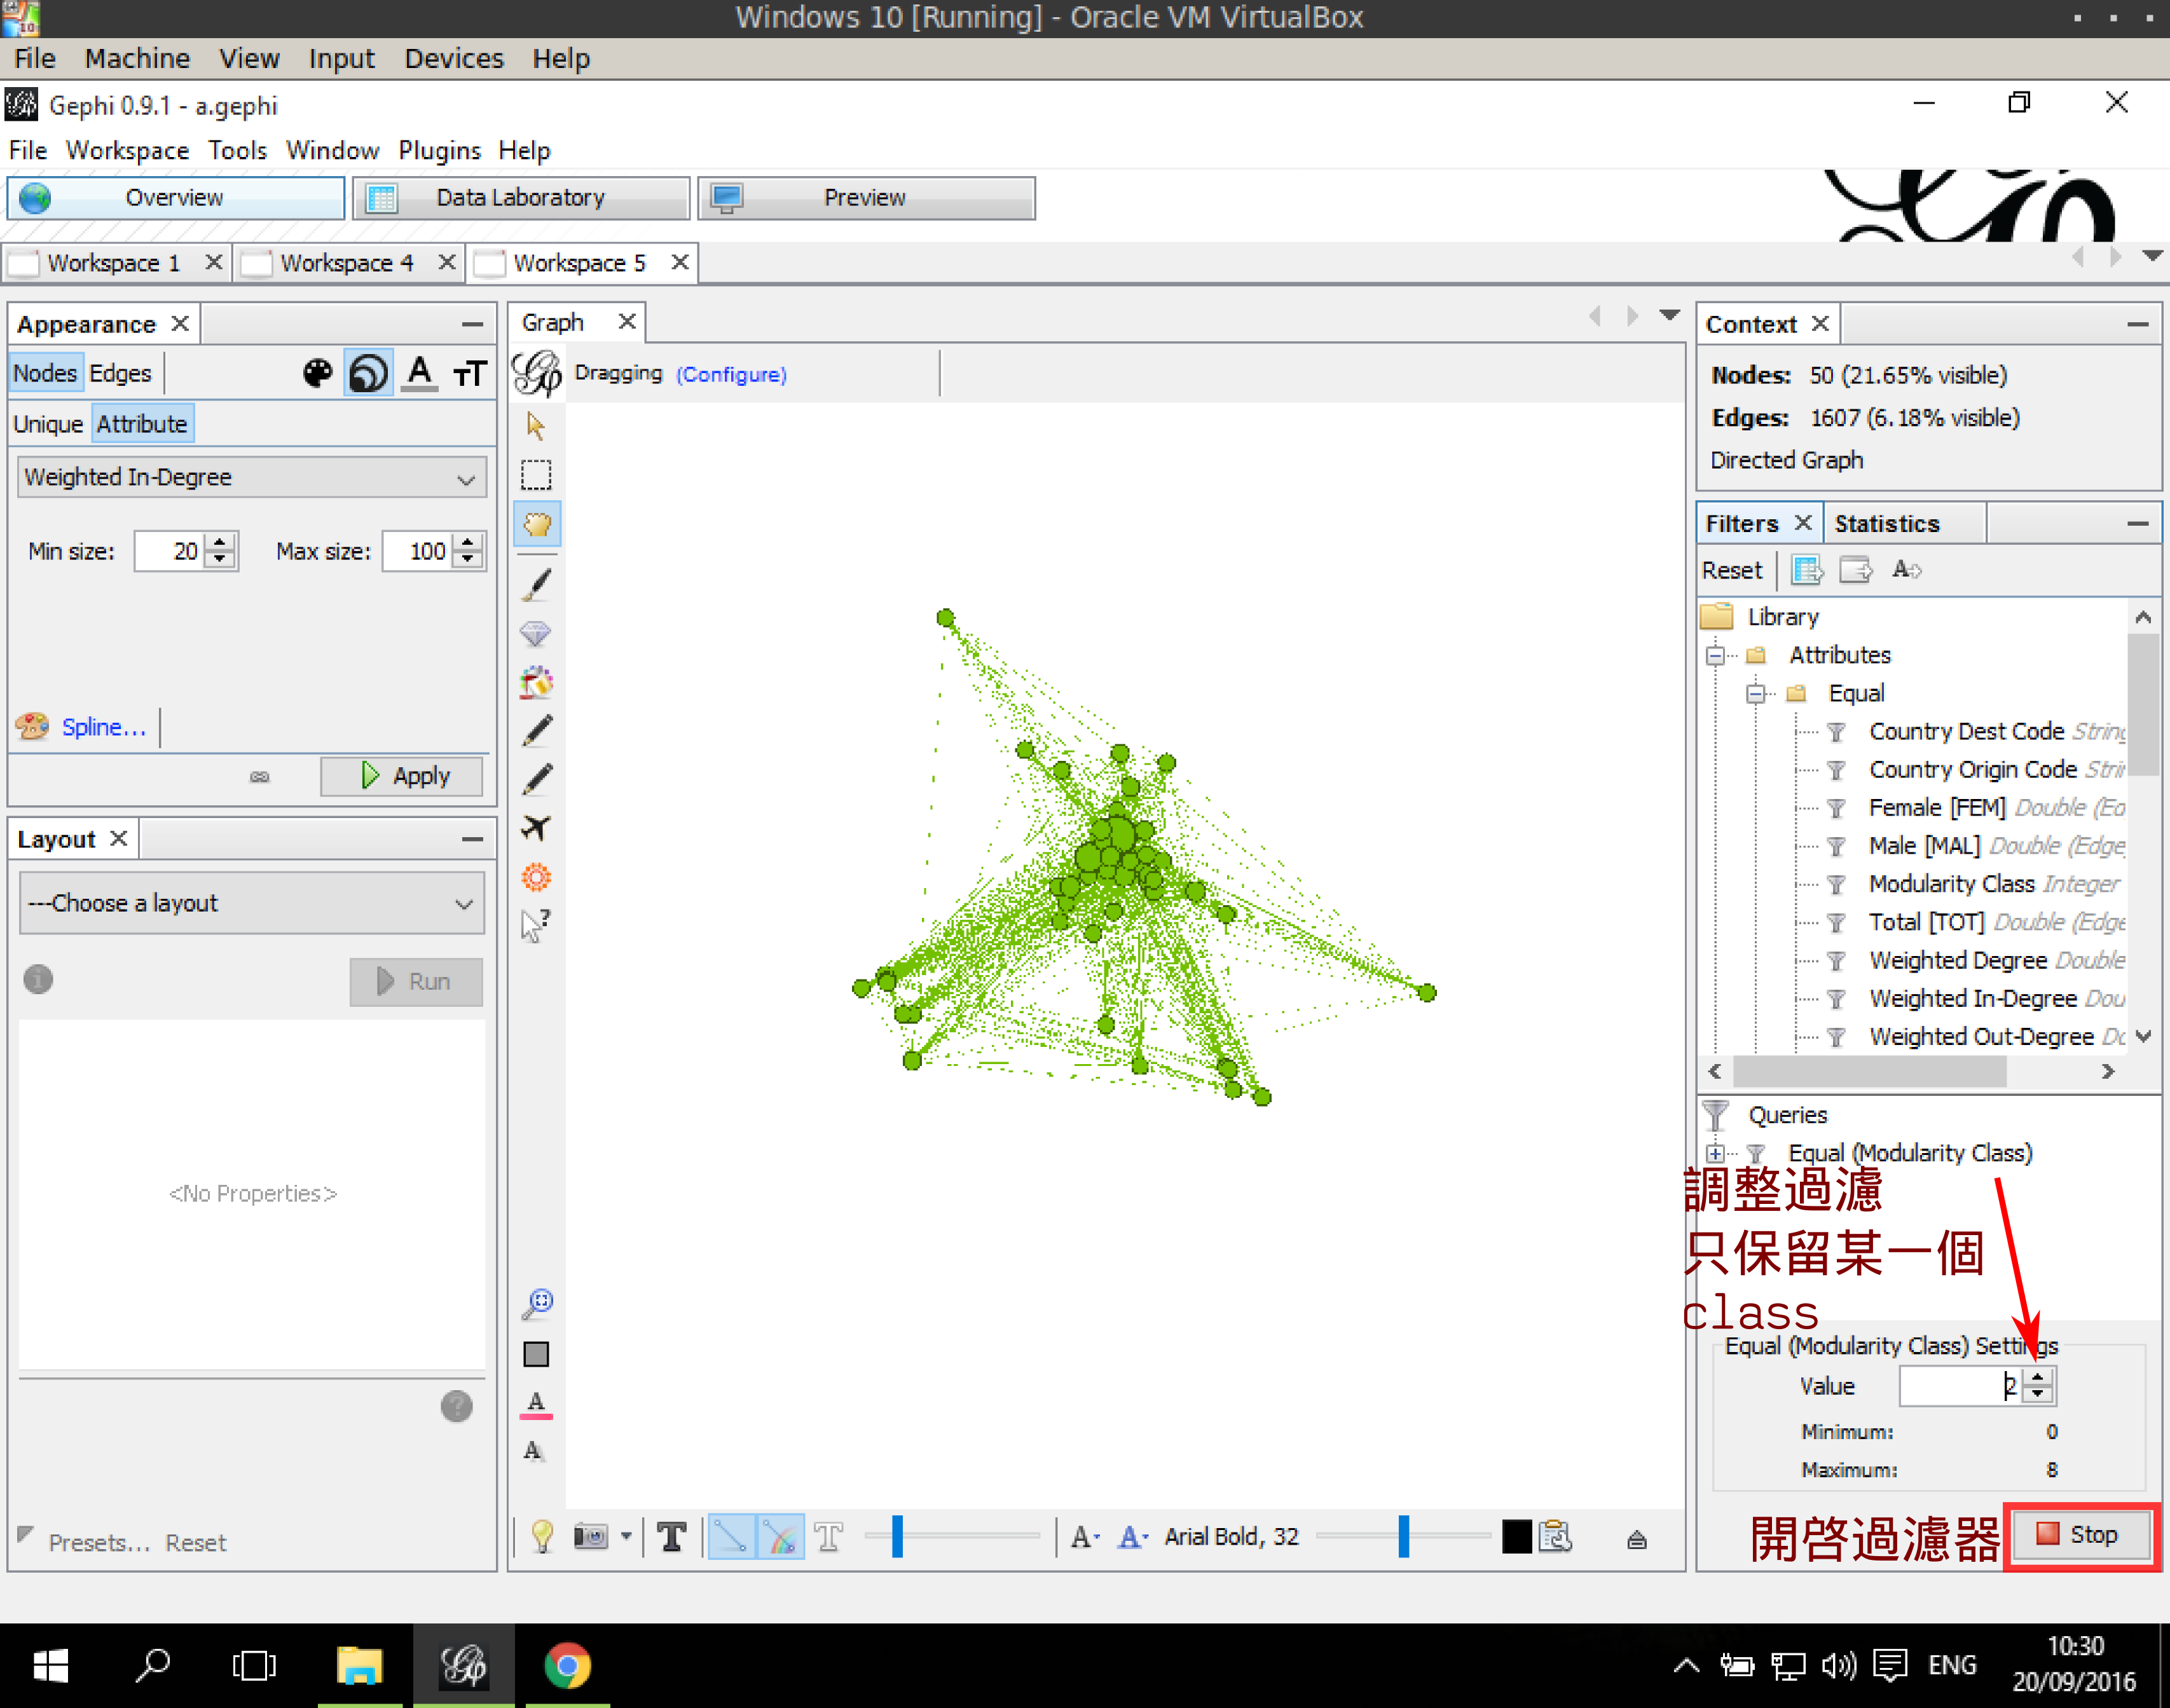
Task: Expand the Equal filter in Library
Action: pos(1758,692)
